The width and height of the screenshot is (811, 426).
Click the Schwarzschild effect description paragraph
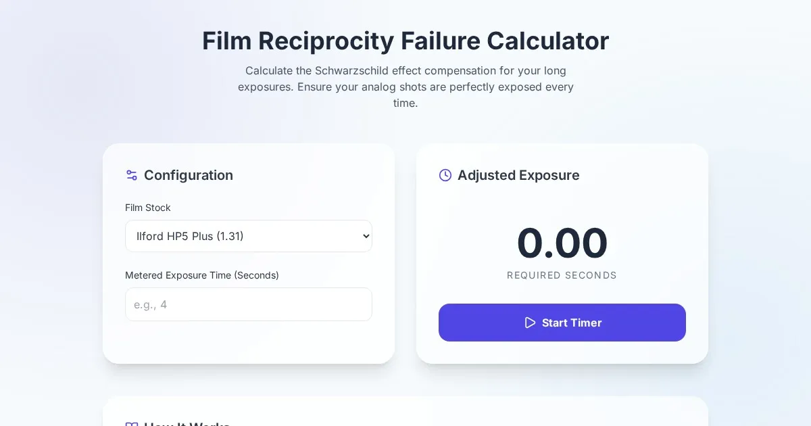[x=405, y=87]
